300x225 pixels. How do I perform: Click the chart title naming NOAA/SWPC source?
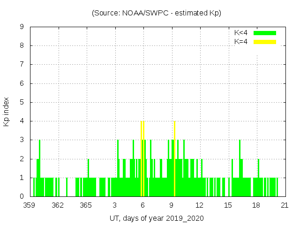(x=156, y=13)
